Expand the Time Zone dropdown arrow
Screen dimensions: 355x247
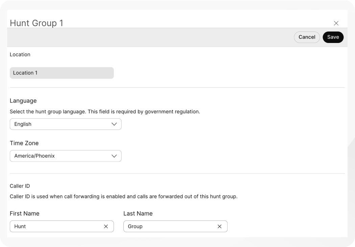[114, 156]
